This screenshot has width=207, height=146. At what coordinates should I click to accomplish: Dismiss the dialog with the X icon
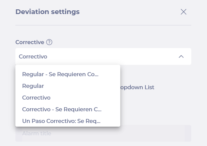pos(184,12)
